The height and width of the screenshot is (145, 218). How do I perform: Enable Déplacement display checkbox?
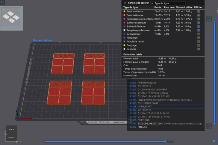click(199, 34)
